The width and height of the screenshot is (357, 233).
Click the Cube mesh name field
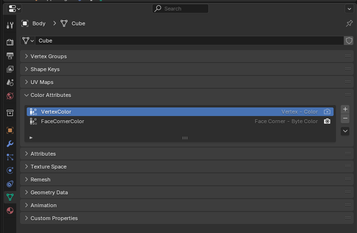tap(189, 41)
